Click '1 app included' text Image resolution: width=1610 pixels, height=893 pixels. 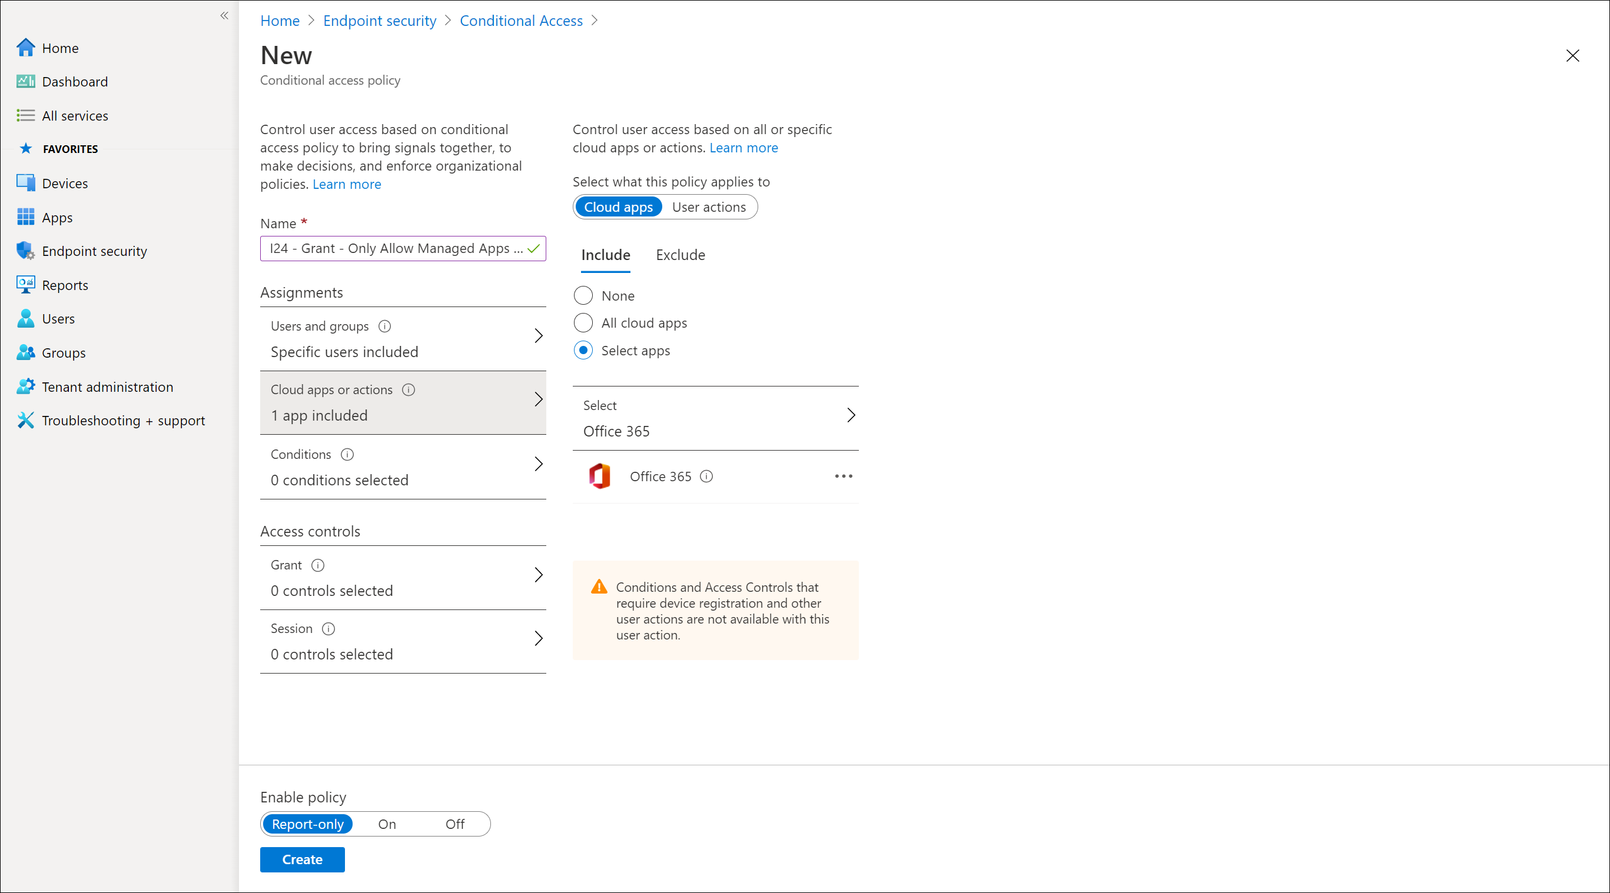[320, 415]
